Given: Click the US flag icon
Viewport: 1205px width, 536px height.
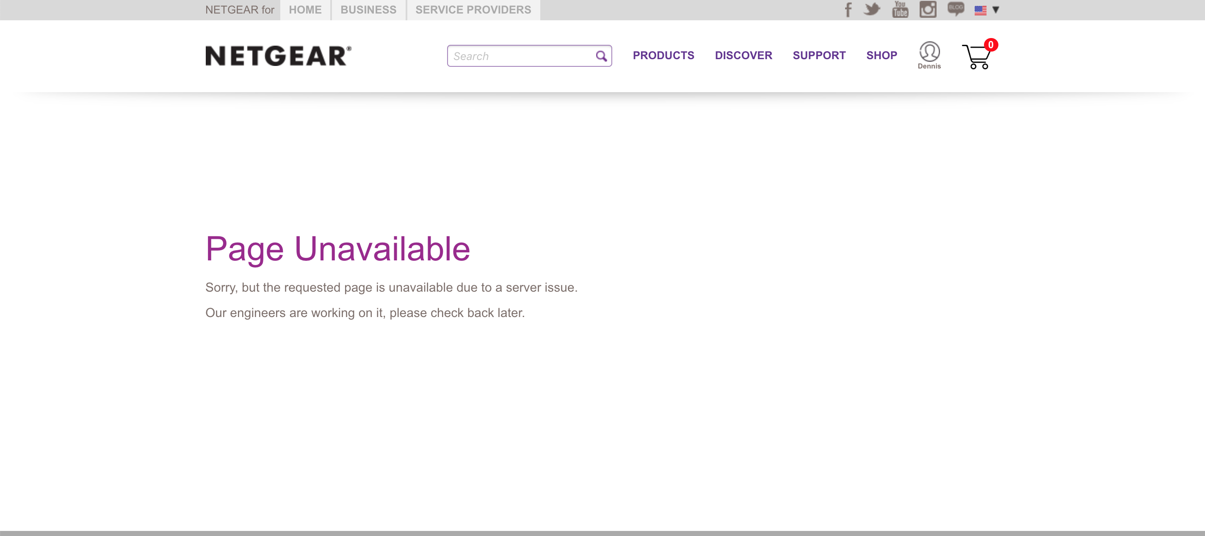Looking at the screenshot, I should [981, 10].
